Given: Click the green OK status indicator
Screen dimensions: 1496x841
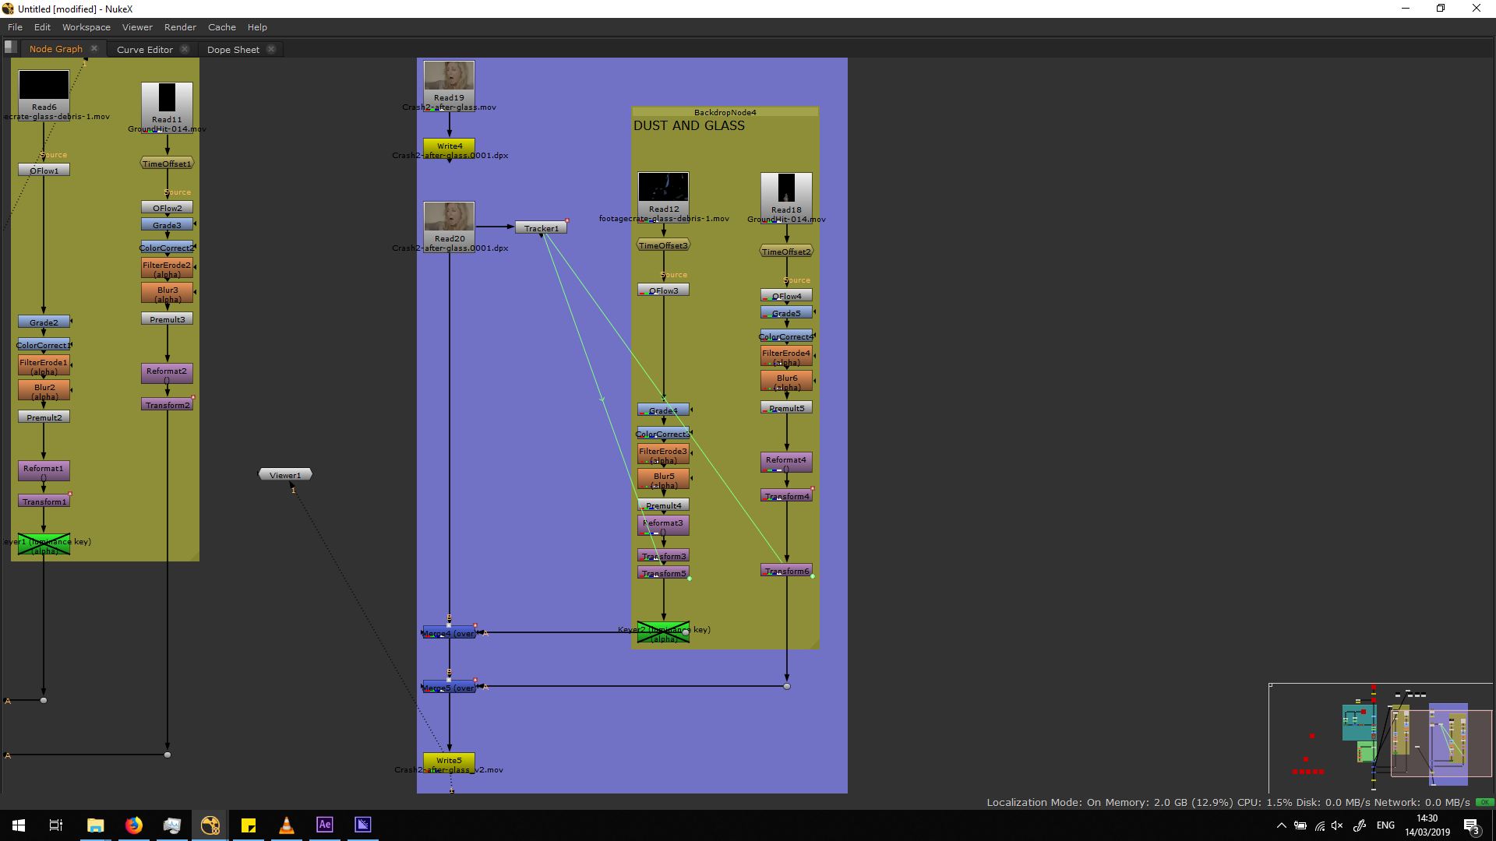Looking at the screenshot, I should pos(1484,802).
